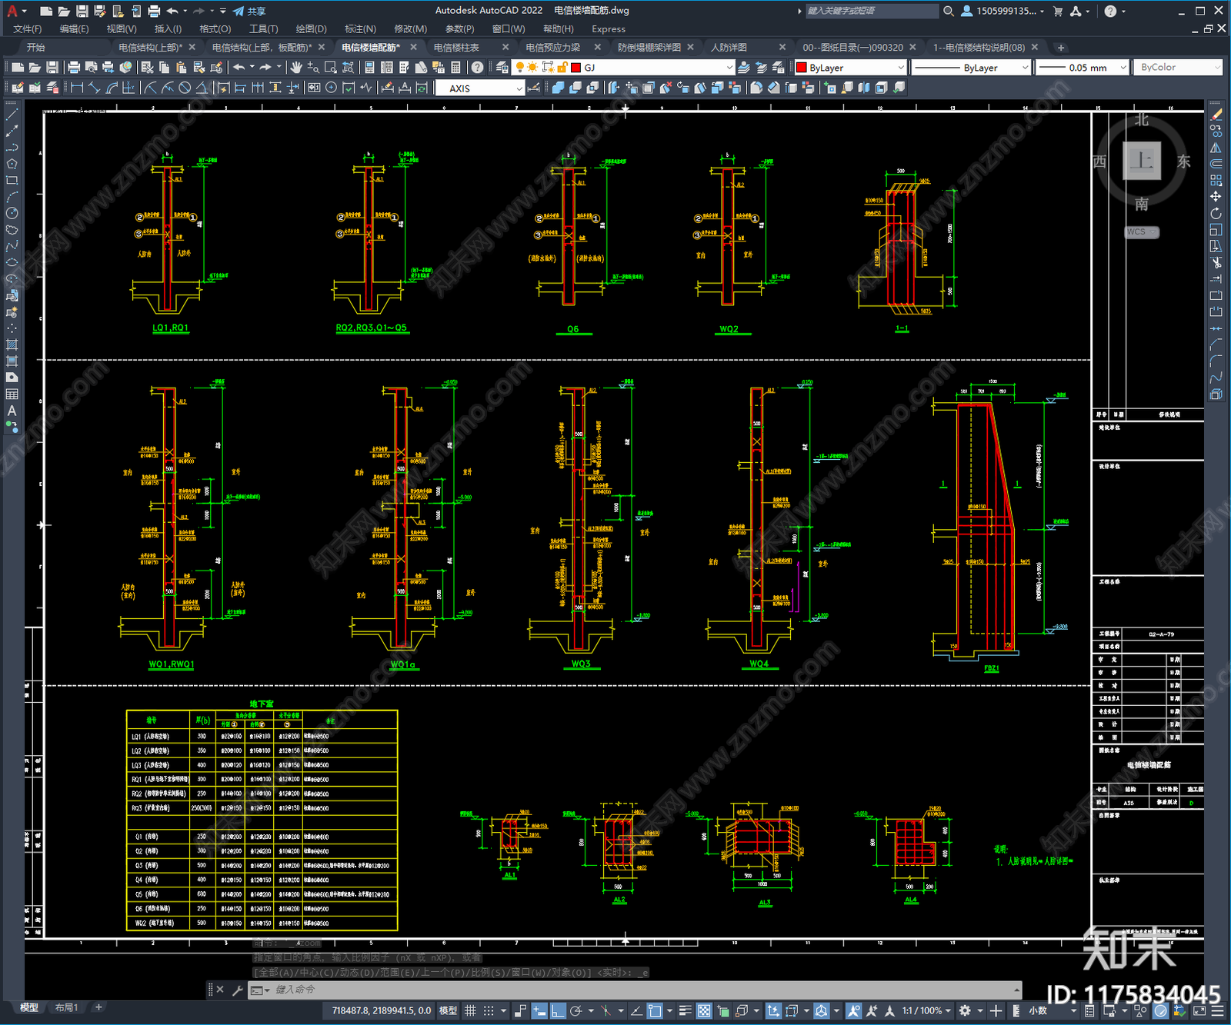
Task: Click the 上 face of the ViewCube
Action: tap(1142, 161)
